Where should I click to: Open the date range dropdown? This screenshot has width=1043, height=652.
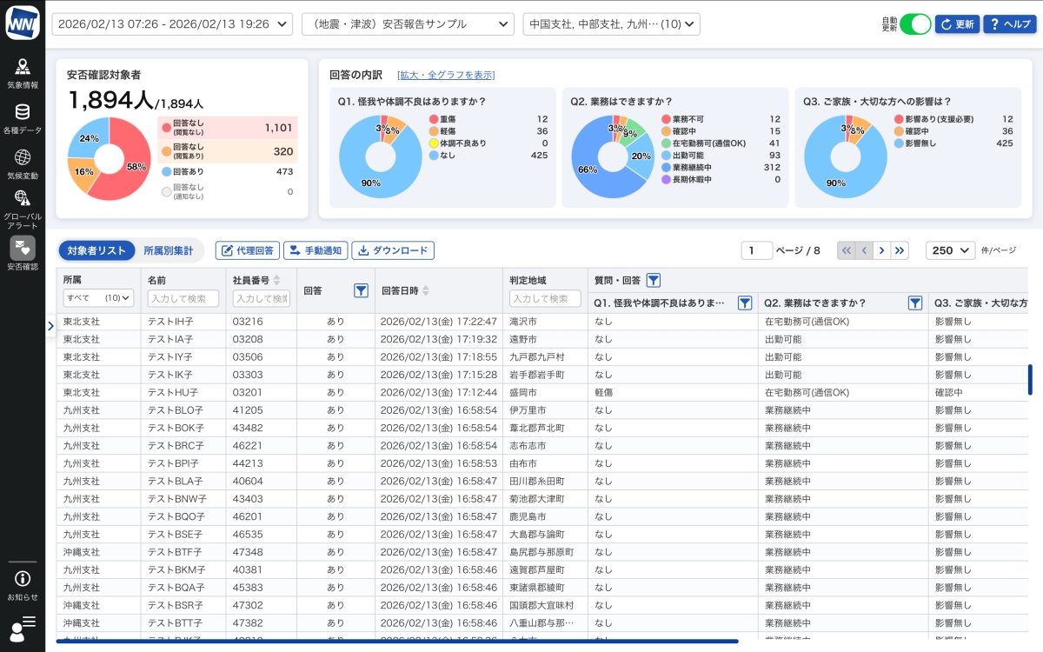172,24
